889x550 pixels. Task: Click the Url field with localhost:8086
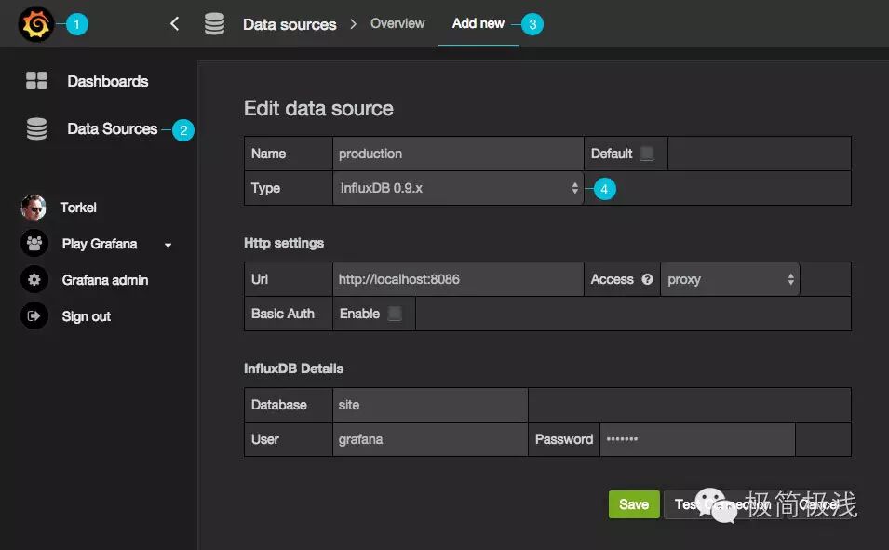pos(458,279)
